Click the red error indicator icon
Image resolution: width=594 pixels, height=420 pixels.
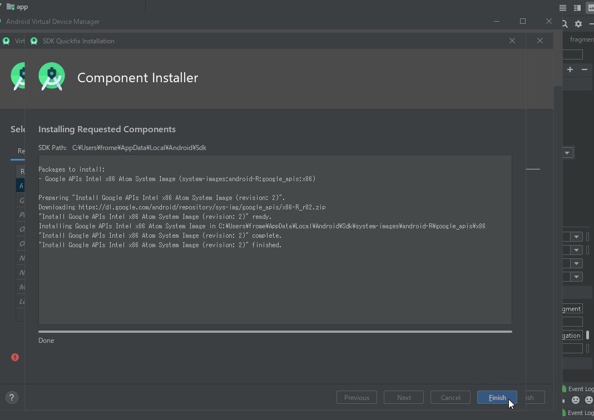(14, 357)
